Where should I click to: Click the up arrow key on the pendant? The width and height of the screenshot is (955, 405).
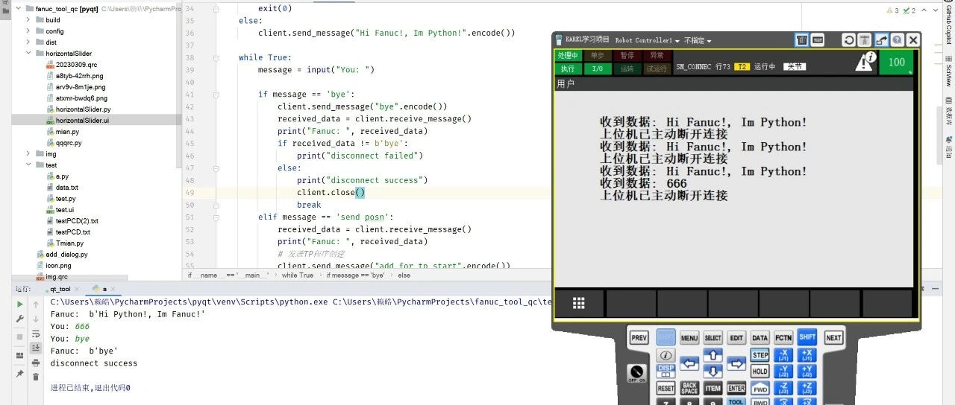pyautogui.click(x=713, y=356)
